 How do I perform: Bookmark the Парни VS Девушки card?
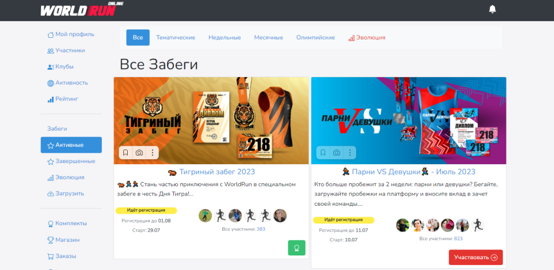[323, 153]
